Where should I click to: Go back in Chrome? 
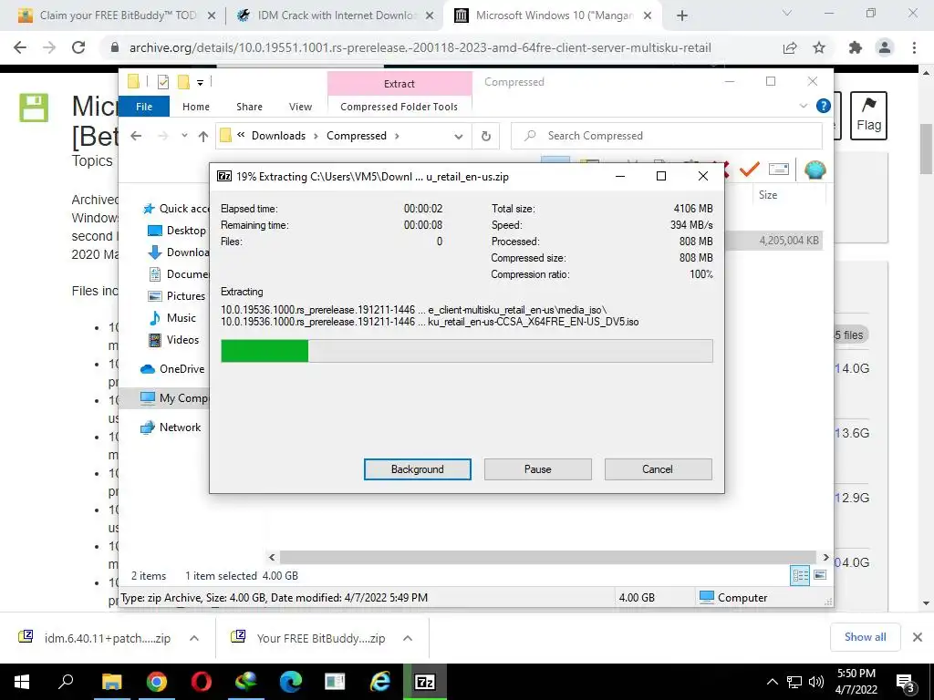coord(20,47)
